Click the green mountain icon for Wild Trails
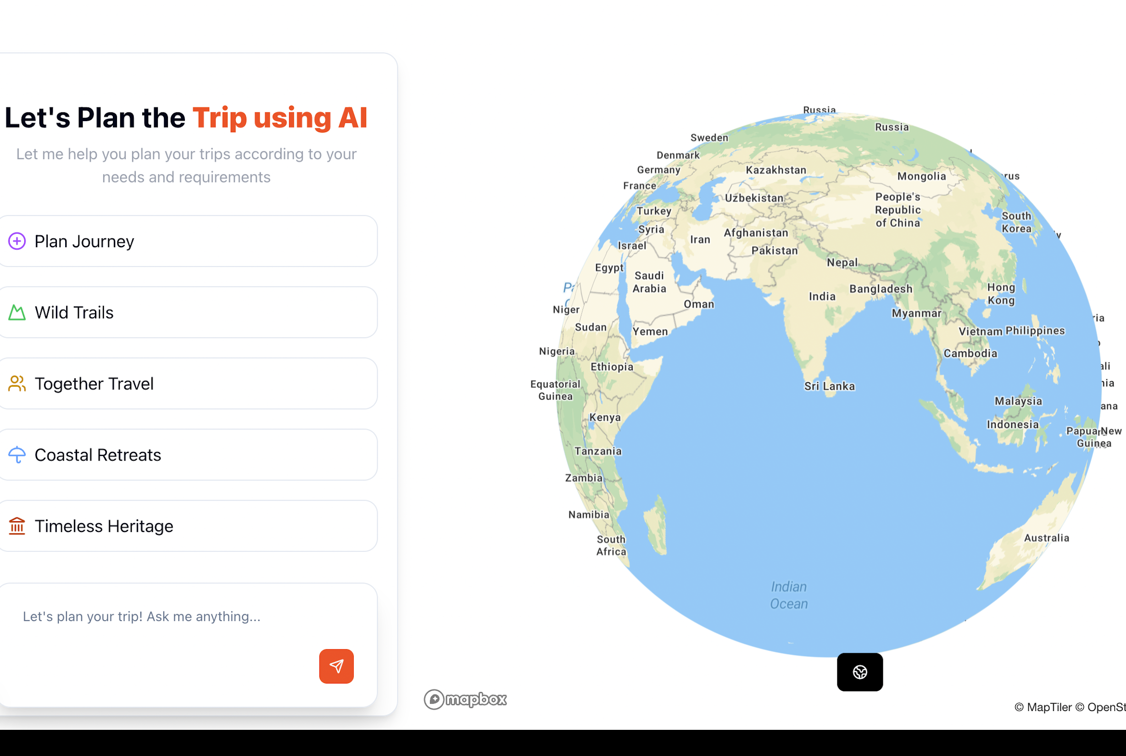 click(x=17, y=312)
